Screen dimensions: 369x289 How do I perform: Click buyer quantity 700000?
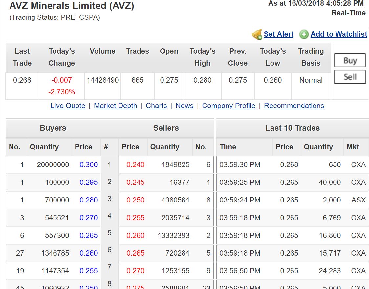pyautogui.click(x=57, y=200)
